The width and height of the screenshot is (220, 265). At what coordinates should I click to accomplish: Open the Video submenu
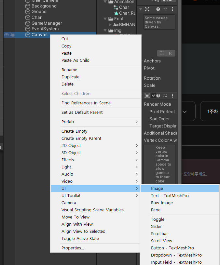(100, 181)
